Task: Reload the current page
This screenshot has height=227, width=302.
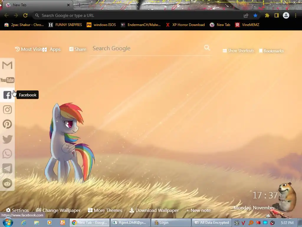Action: pyautogui.click(x=25, y=15)
